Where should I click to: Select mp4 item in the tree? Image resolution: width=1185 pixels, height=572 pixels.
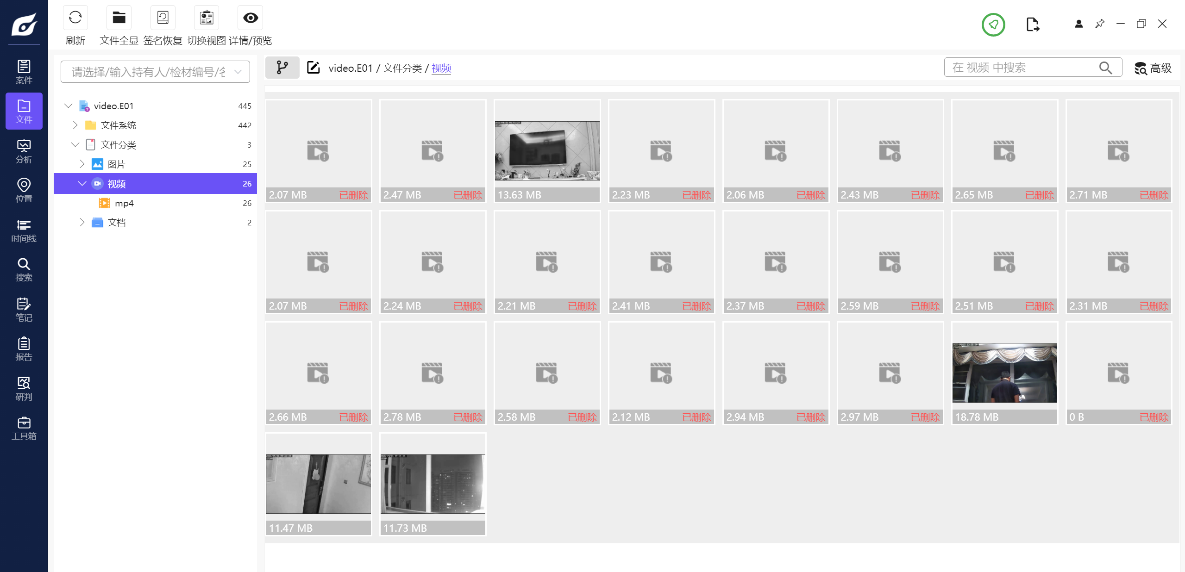click(x=124, y=203)
